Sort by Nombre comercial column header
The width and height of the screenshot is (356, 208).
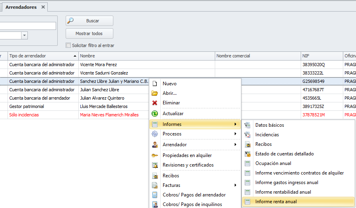coord(258,56)
